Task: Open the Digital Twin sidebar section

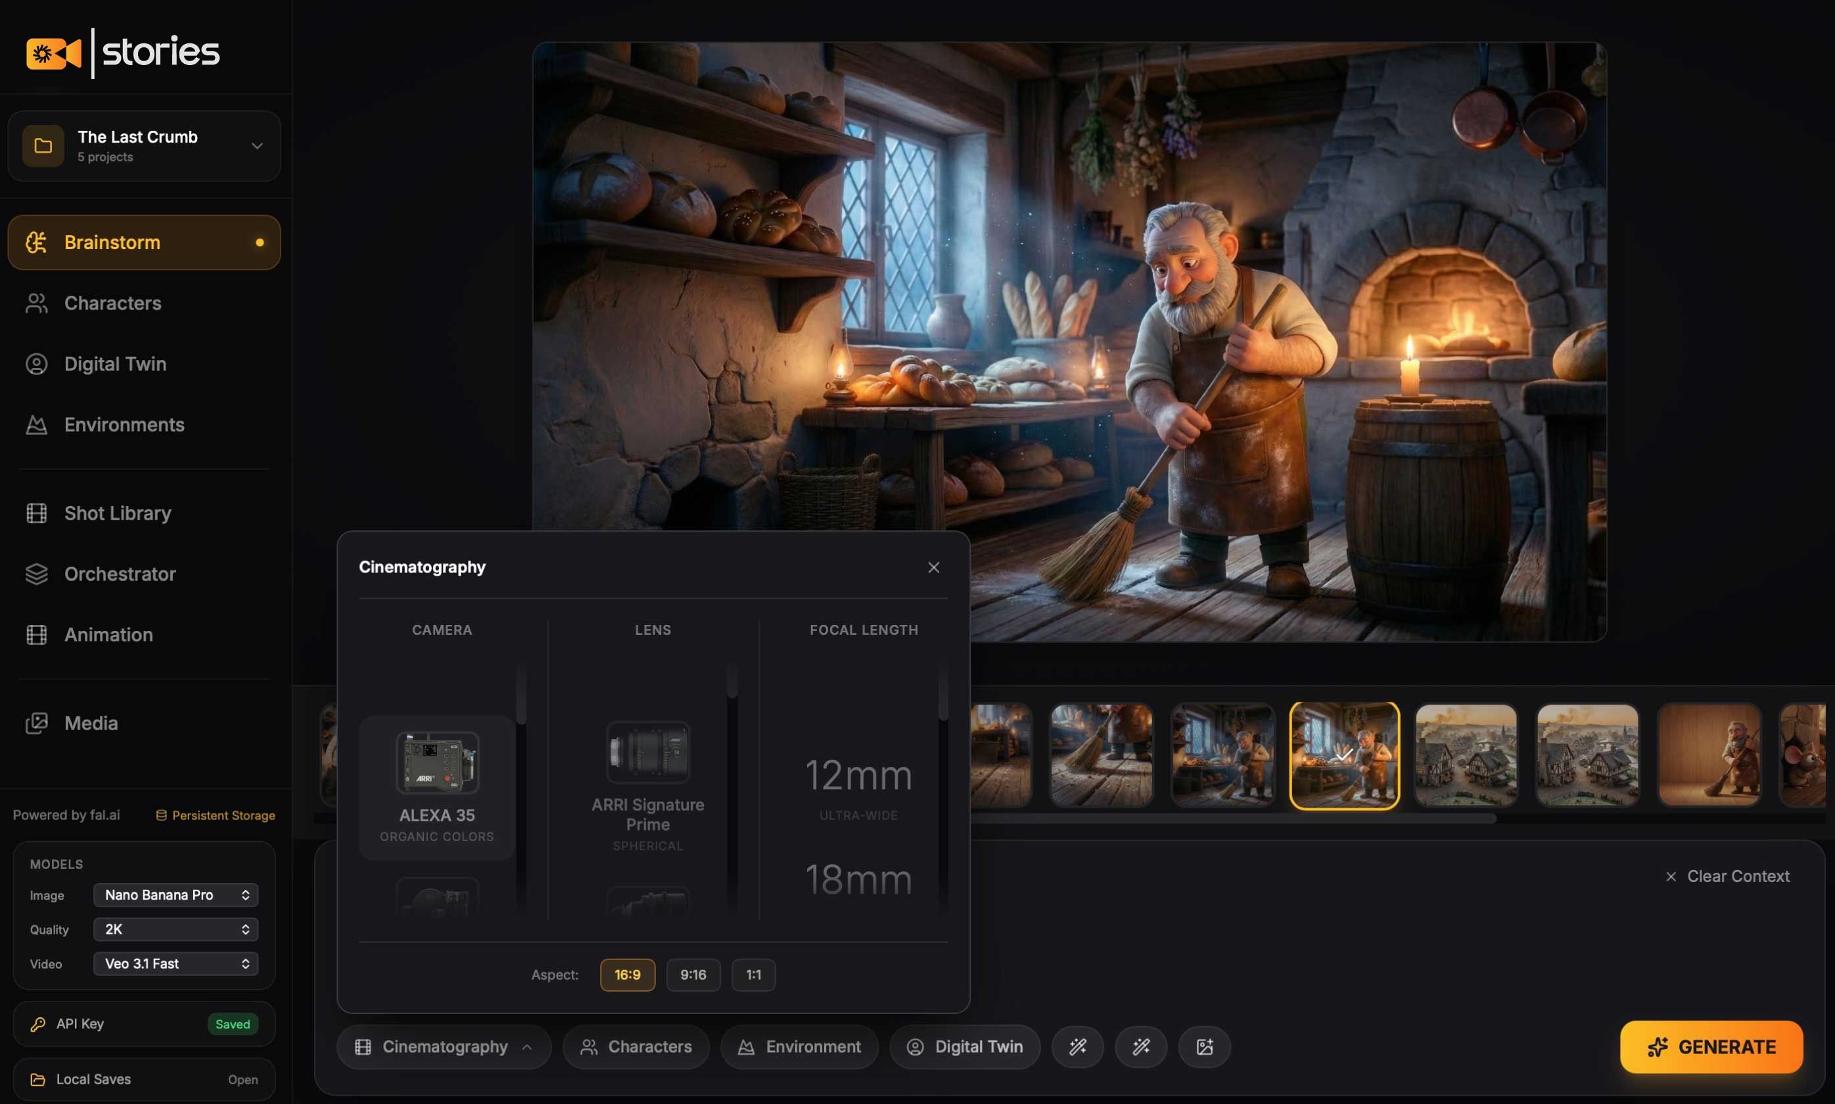Action: pos(114,364)
